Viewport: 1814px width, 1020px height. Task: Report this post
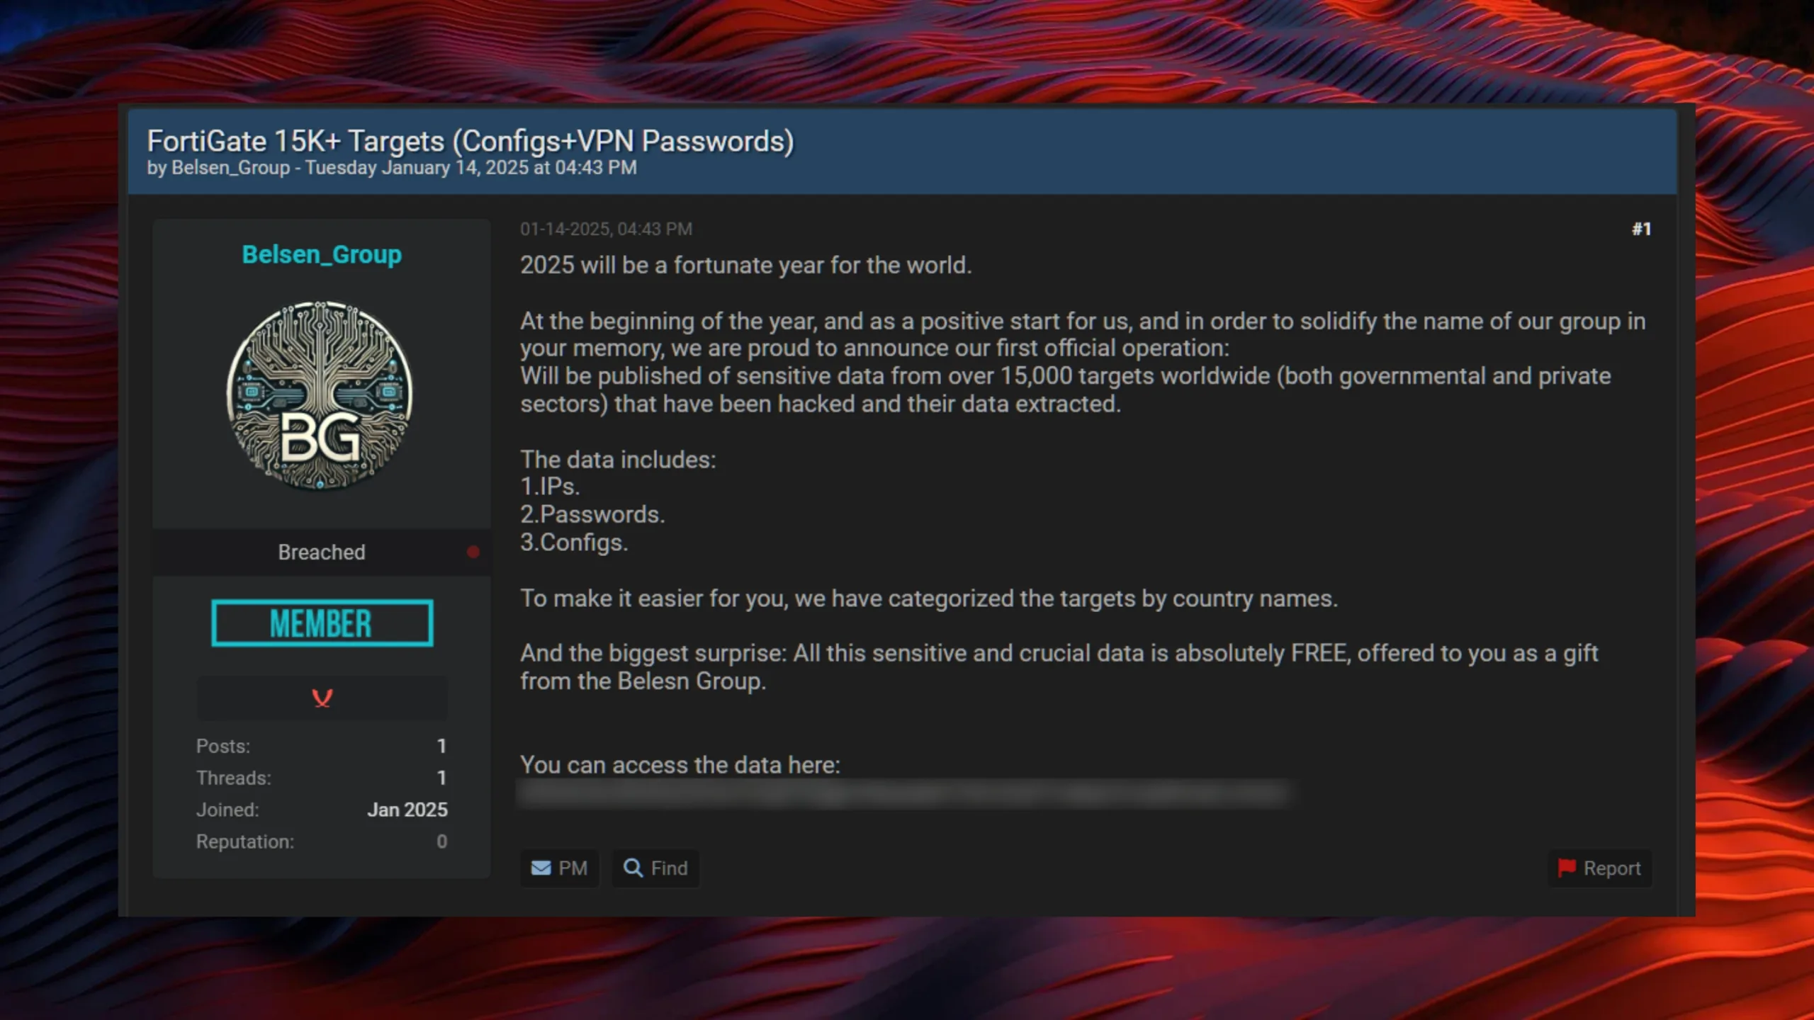click(x=1600, y=868)
